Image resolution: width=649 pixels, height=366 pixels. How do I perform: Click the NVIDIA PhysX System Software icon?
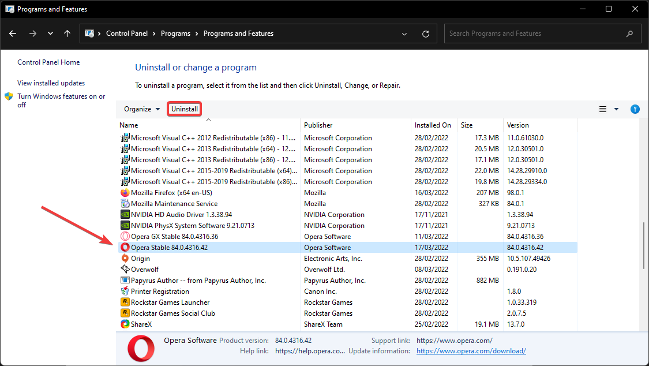click(x=125, y=226)
